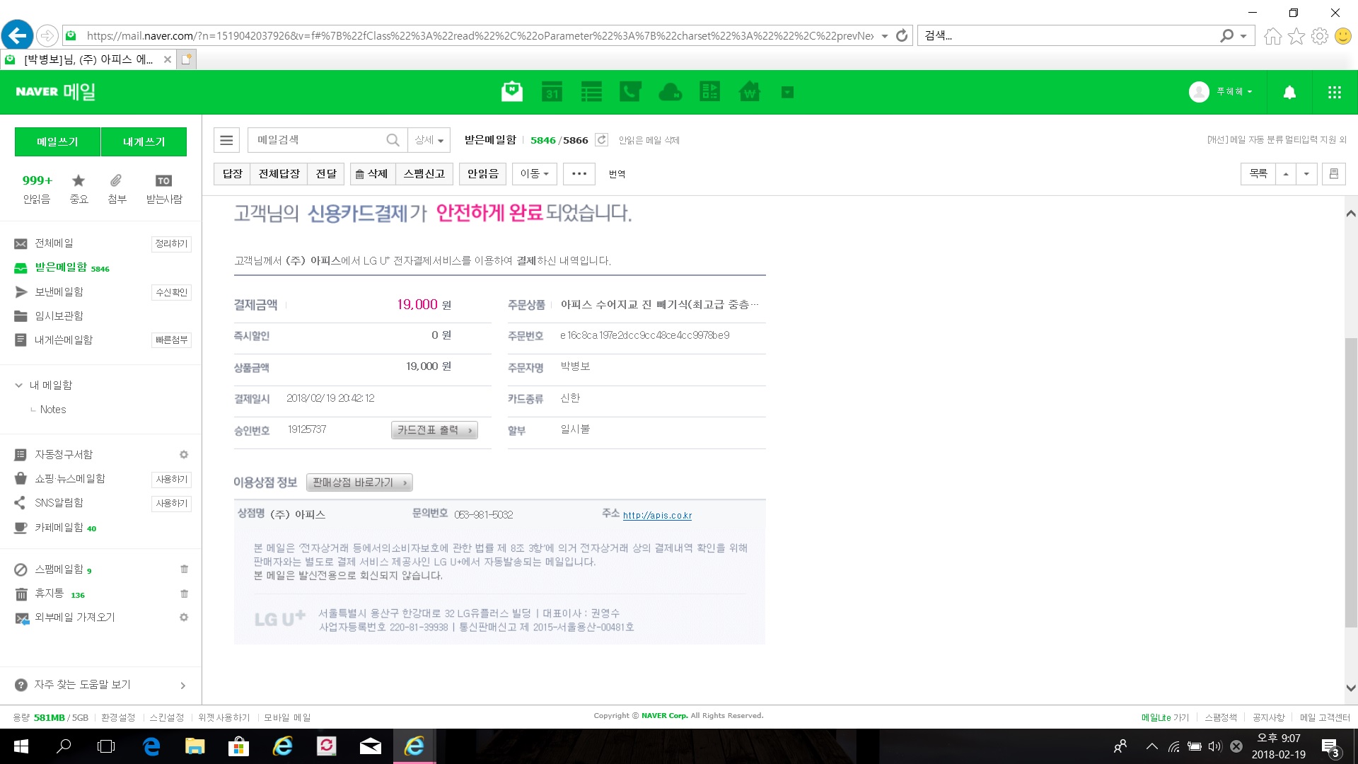Open the Naver services grid menu

pos(1335,92)
